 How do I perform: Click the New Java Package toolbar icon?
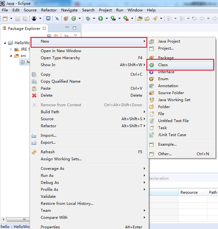tap(66, 18)
